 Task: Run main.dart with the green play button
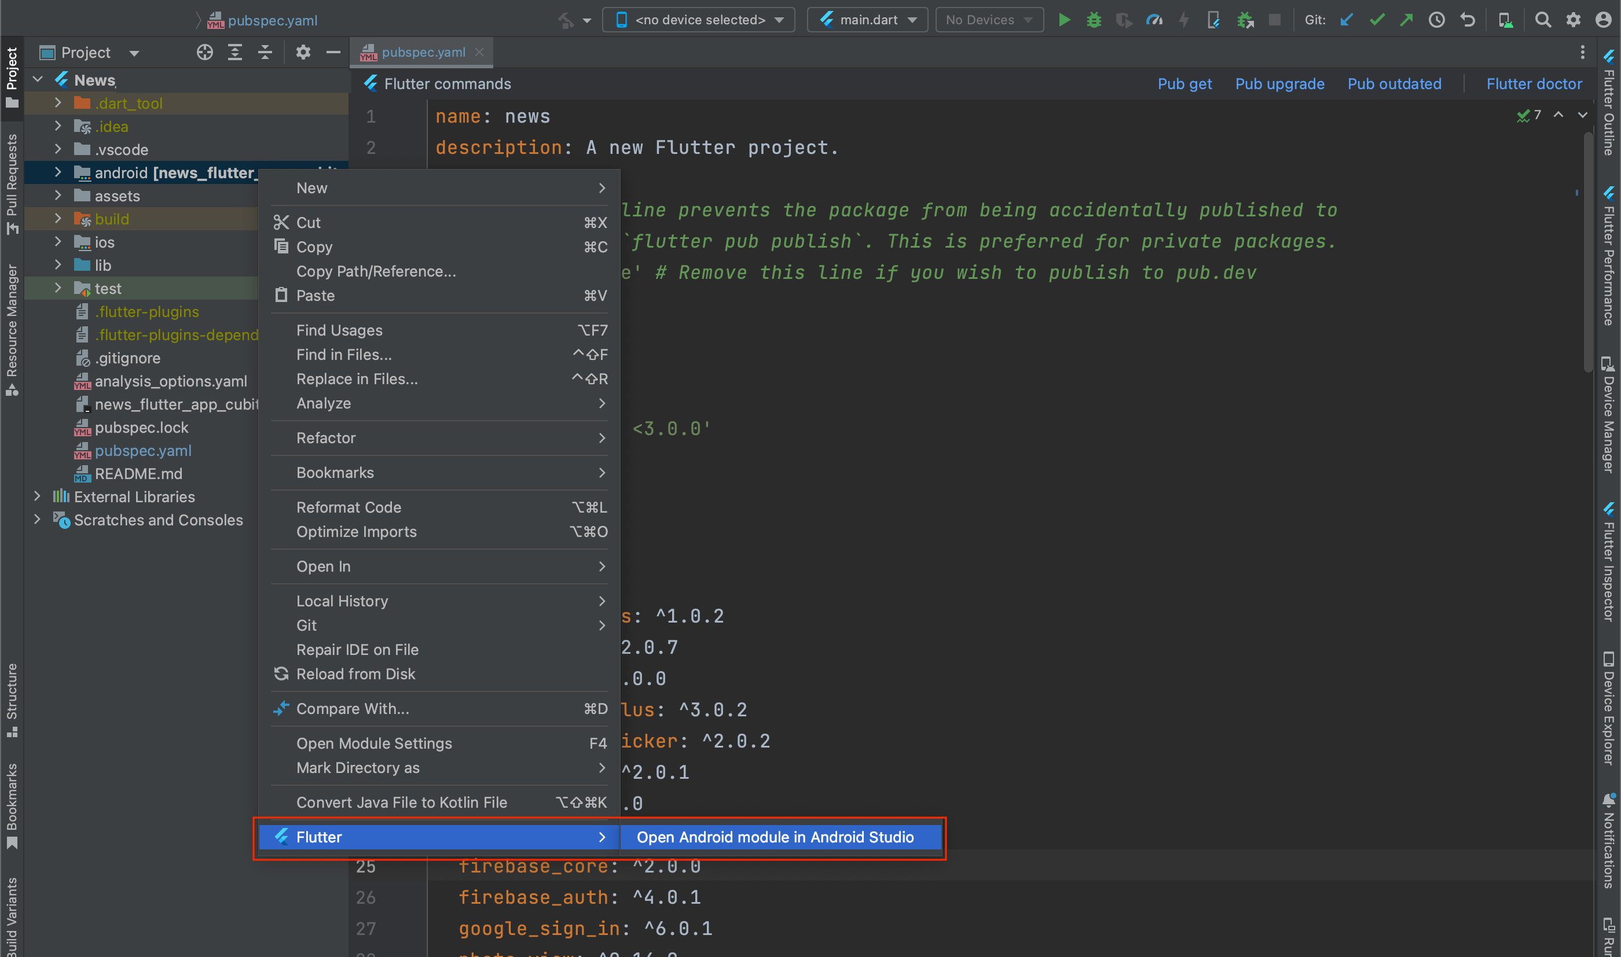[1064, 20]
